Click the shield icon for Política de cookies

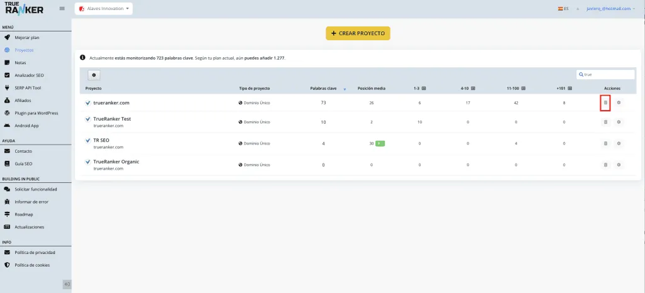pyautogui.click(x=7, y=265)
